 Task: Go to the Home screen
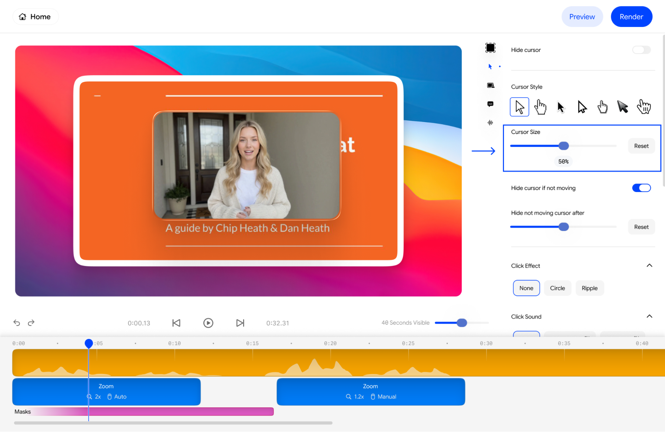35,17
